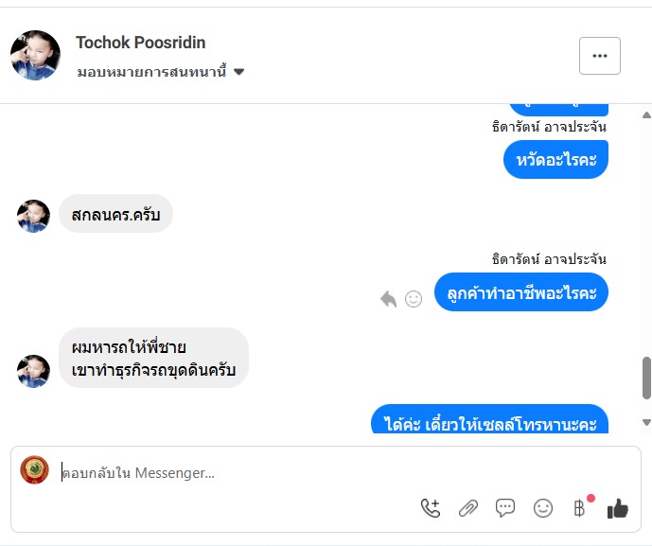Attach a file with the paperclip icon
Image resolution: width=652 pixels, height=546 pixels.
point(468,508)
